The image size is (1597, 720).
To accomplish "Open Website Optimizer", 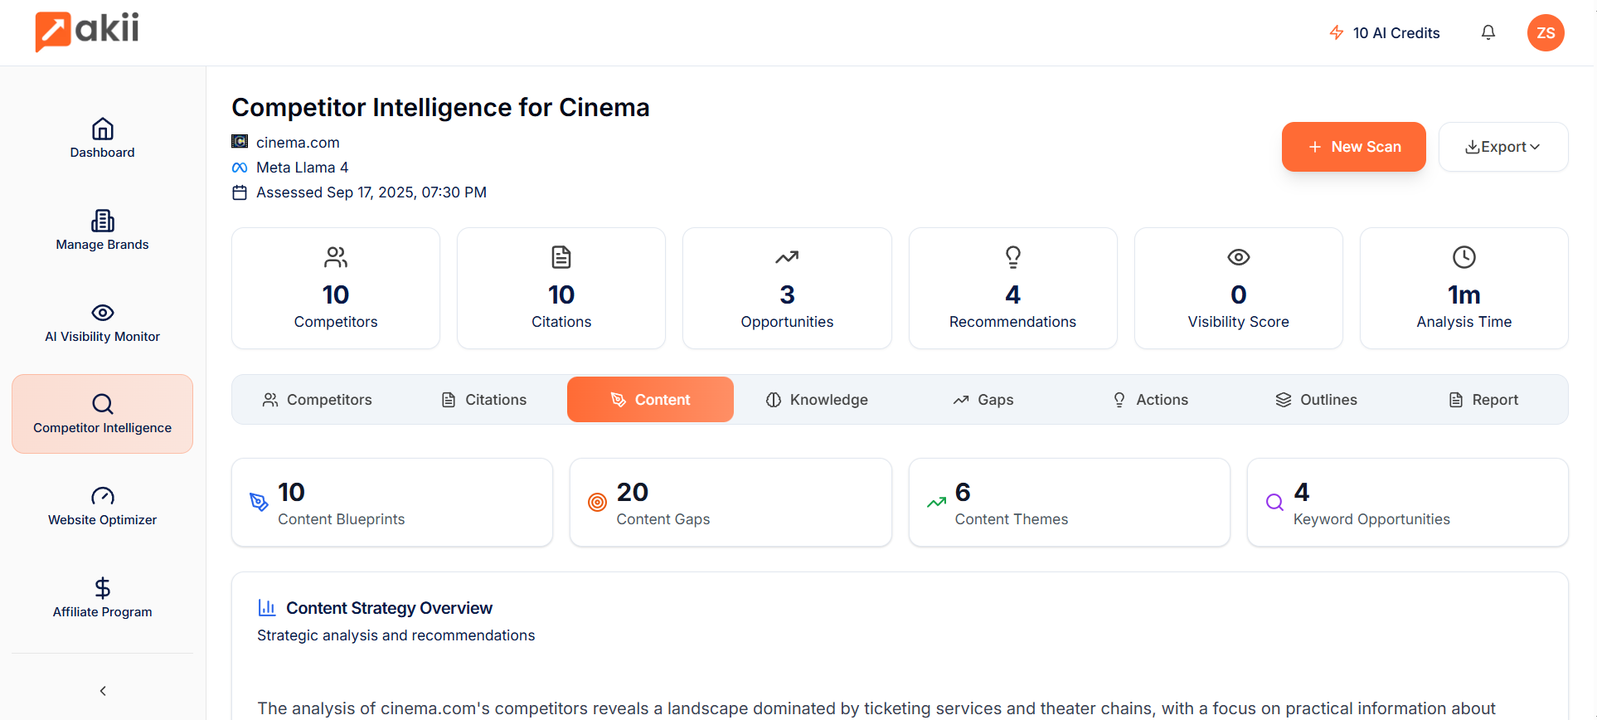I will click(102, 506).
